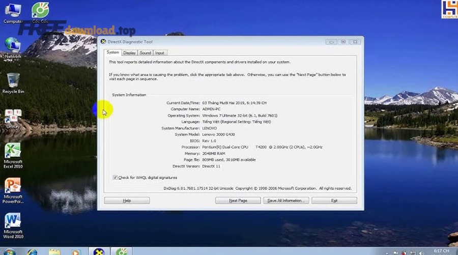Viewport: 458px width, 255px height.
Task: Close the DirectX Diagnostic Tool window
Action: pyautogui.click(x=355, y=42)
